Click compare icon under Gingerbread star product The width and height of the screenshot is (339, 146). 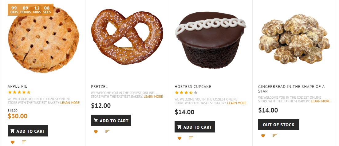click(x=274, y=135)
